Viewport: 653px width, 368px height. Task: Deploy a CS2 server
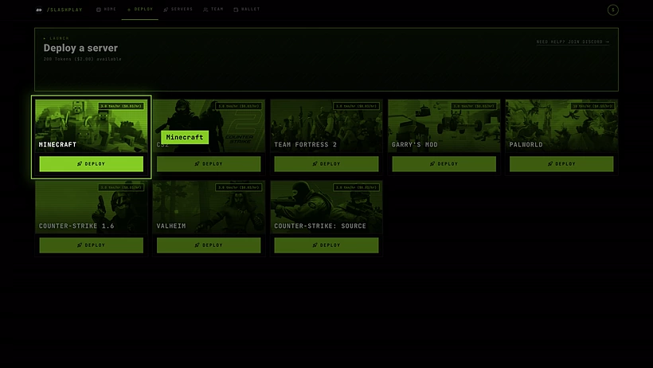209,164
